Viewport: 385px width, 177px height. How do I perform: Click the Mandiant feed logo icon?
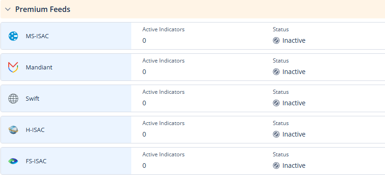coord(13,68)
